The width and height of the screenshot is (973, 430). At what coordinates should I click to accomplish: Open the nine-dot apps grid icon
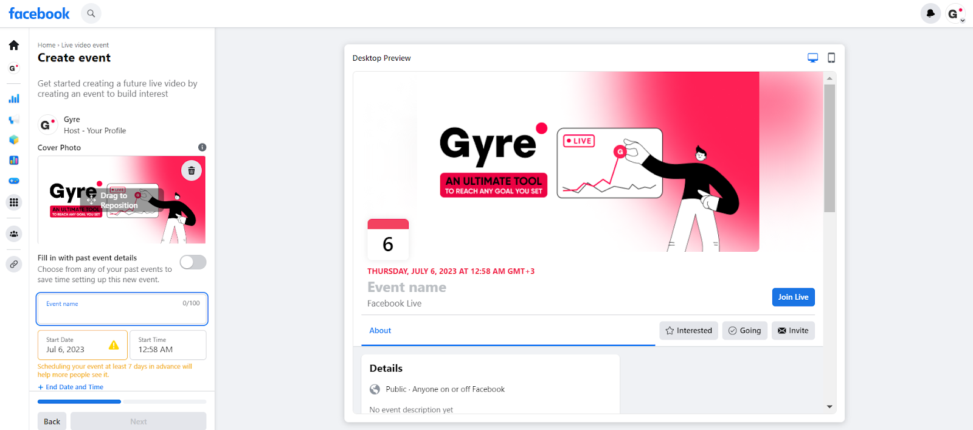point(14,202)
